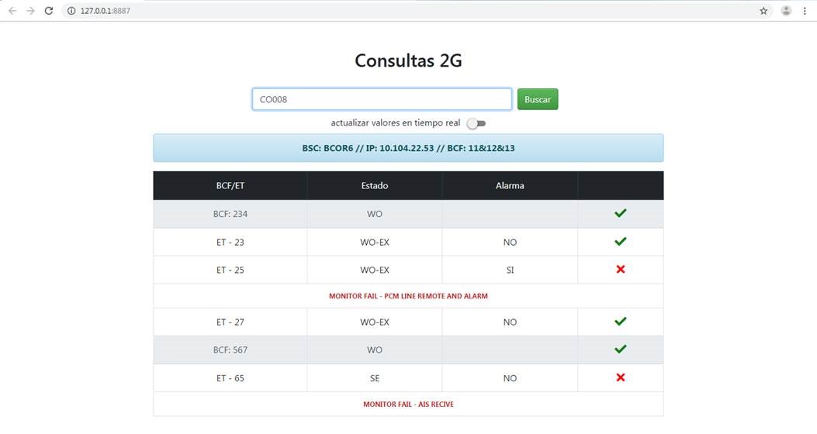This screenshot has height=434, width=817.
Task: Click the WO-EX state in the ET - 23 row
Action: pos(374,242)
